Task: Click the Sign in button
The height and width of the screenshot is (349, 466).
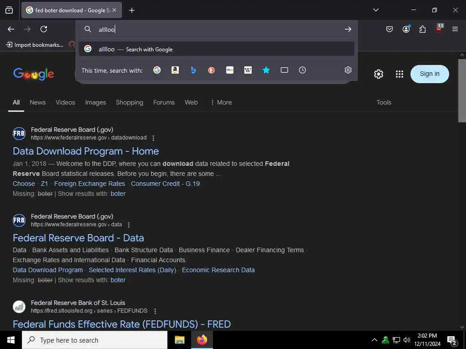Action: click(430, 74)
